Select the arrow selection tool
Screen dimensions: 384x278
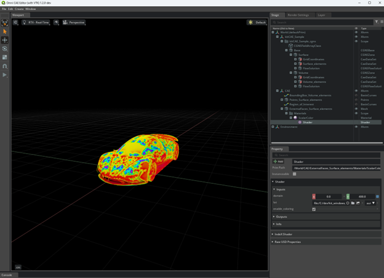point(5,31)
